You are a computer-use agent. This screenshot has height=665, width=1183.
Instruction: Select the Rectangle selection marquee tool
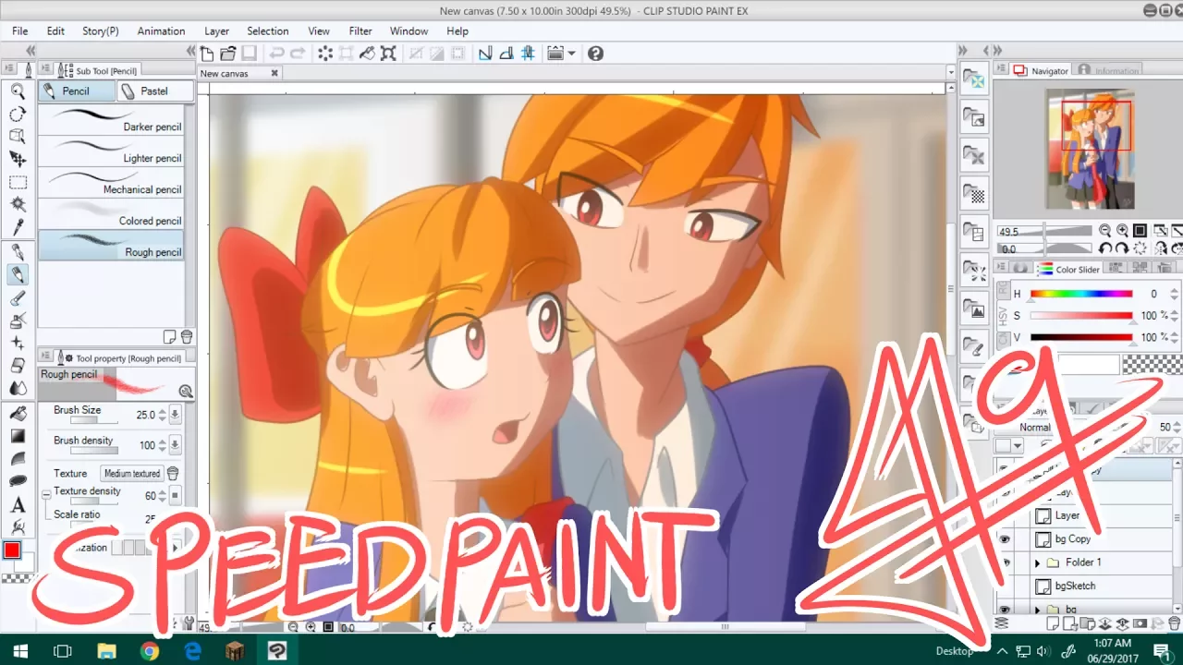coord(18,183)
